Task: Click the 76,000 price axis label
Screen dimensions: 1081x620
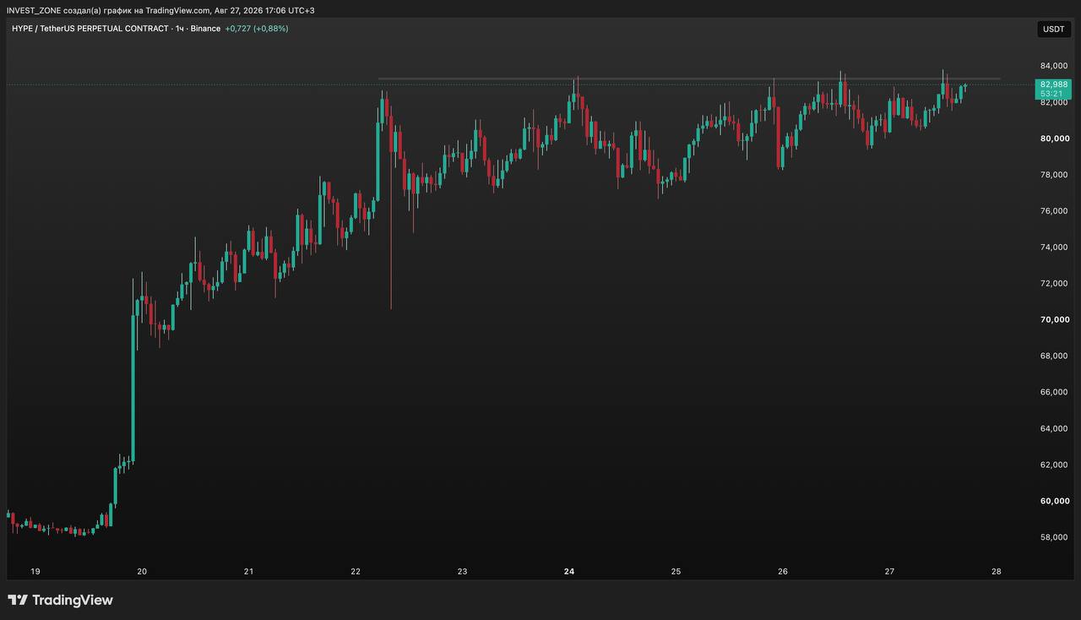Action: coord(1055,211)
